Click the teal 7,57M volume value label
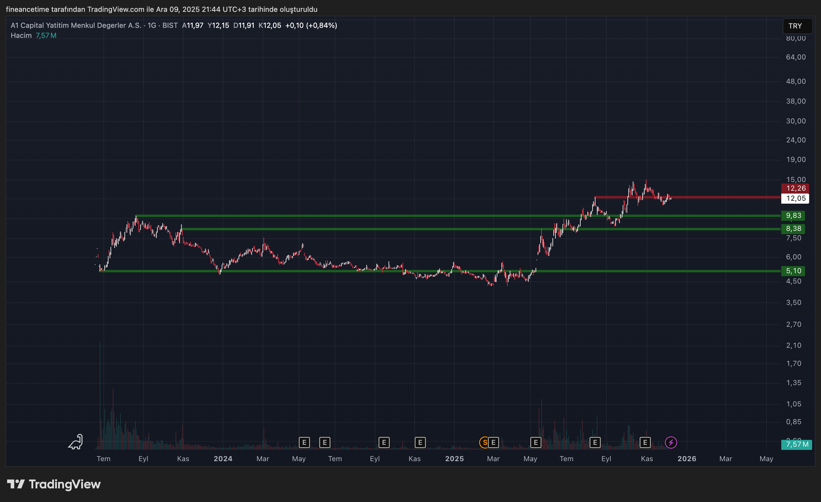Image resolution: width=821 pixels, height=502 pixels. (x=796, y=445)
